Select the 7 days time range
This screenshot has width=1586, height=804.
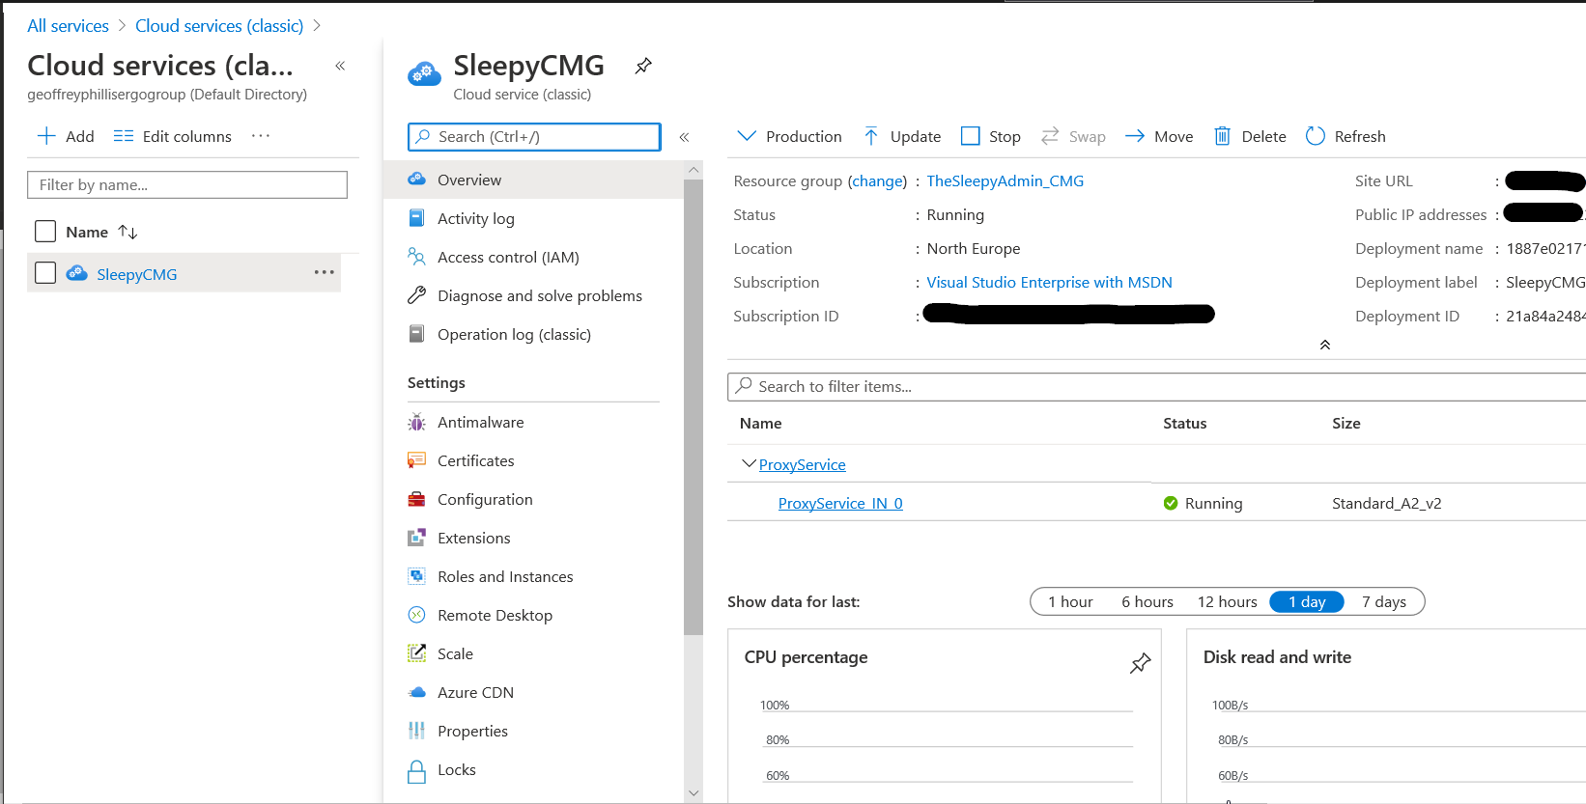1383,601
